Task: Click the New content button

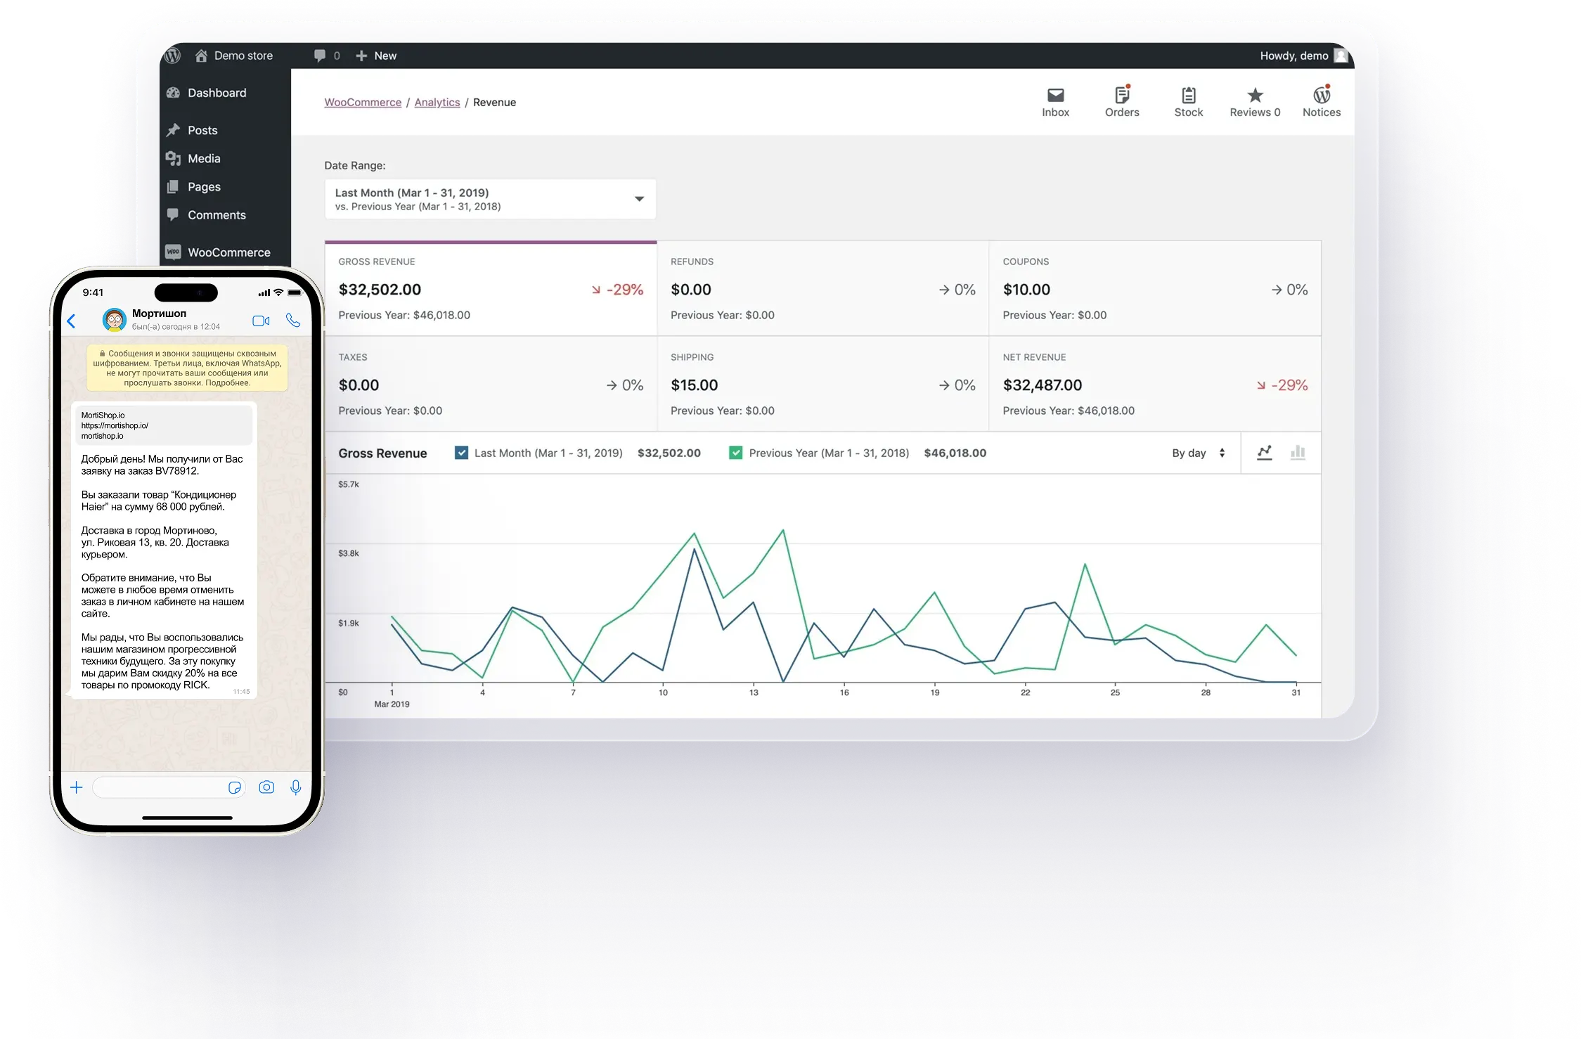Action: click(x=376, y=56)
